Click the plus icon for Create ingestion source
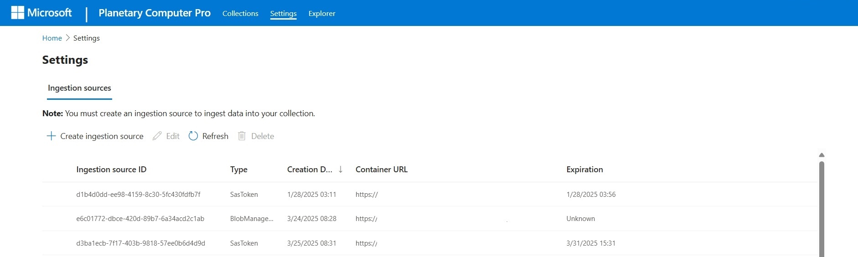The image size is (858, 257). click(52, 136)
